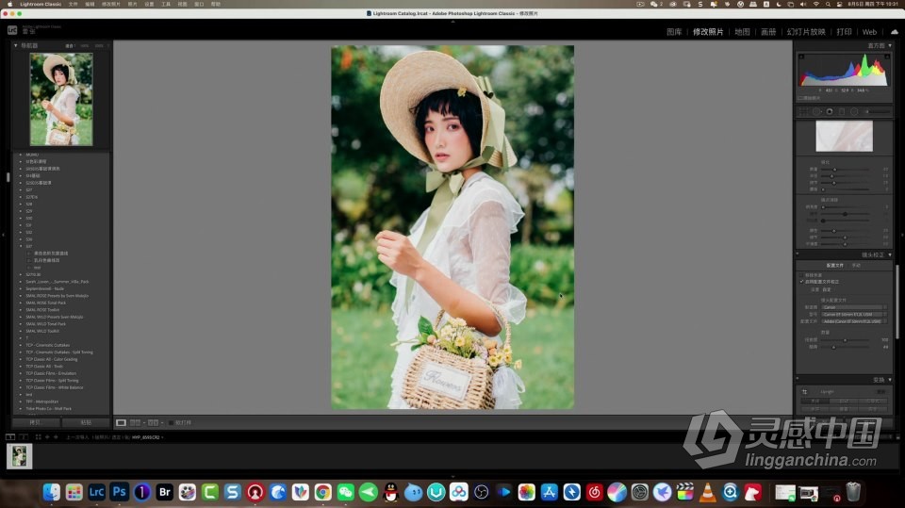Open Google Chrome from the Dock

(x=323, y=492)
